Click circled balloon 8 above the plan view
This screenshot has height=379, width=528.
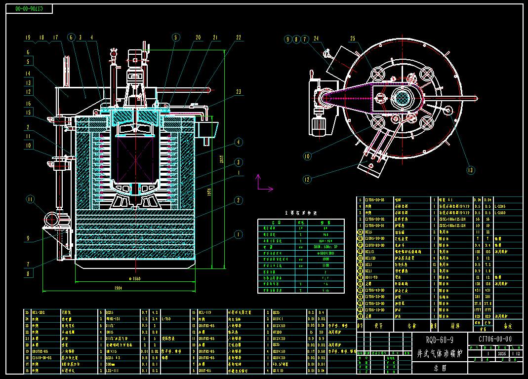296,39
